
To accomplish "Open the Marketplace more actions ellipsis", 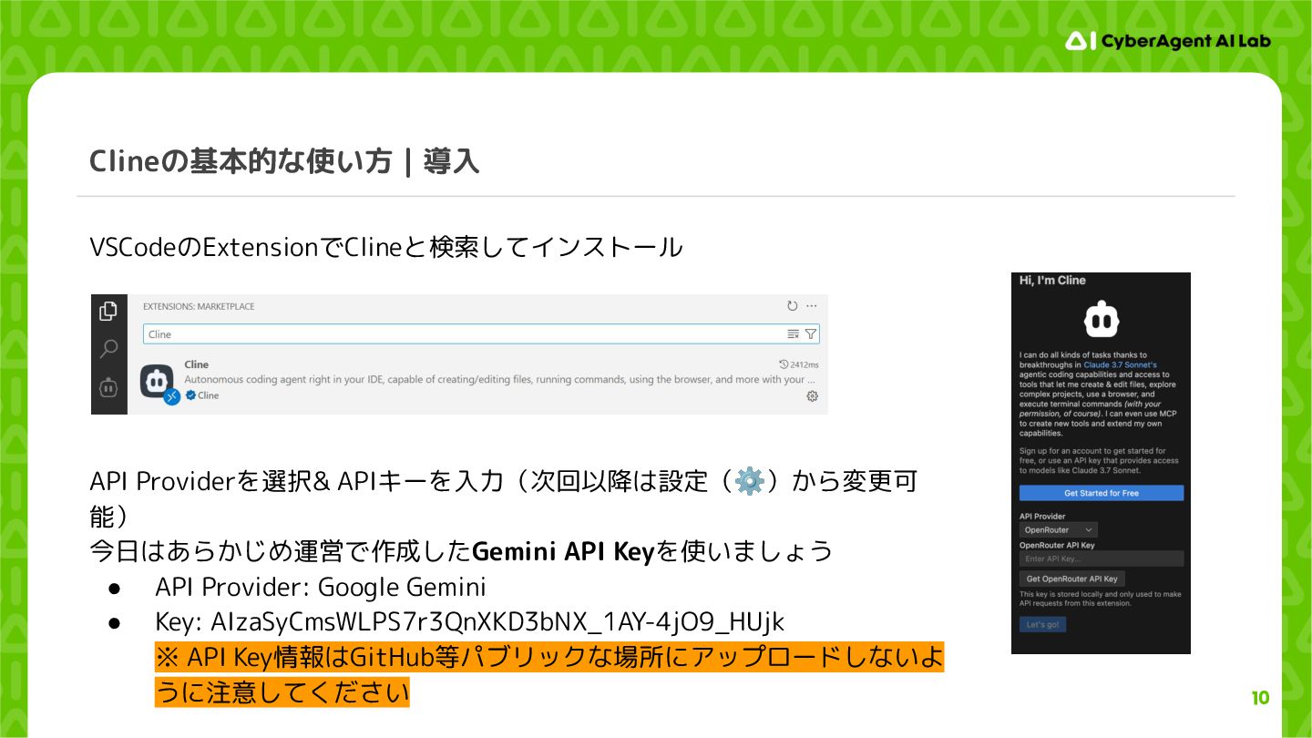I will click(812, 306).
